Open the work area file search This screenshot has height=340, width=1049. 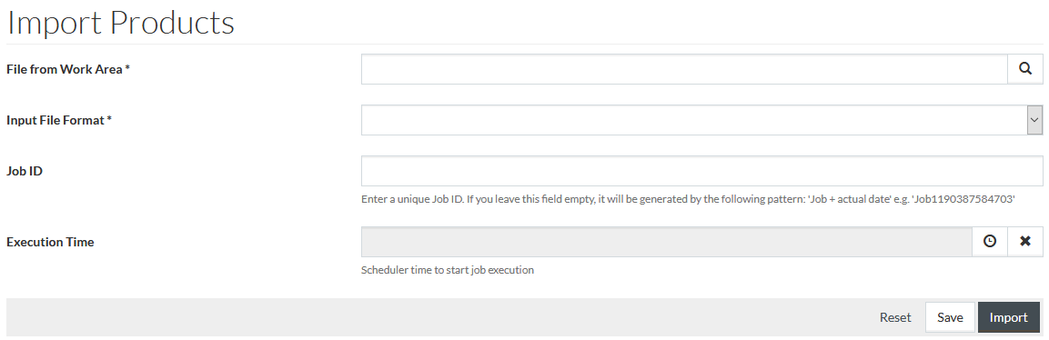click(1025, 69)
